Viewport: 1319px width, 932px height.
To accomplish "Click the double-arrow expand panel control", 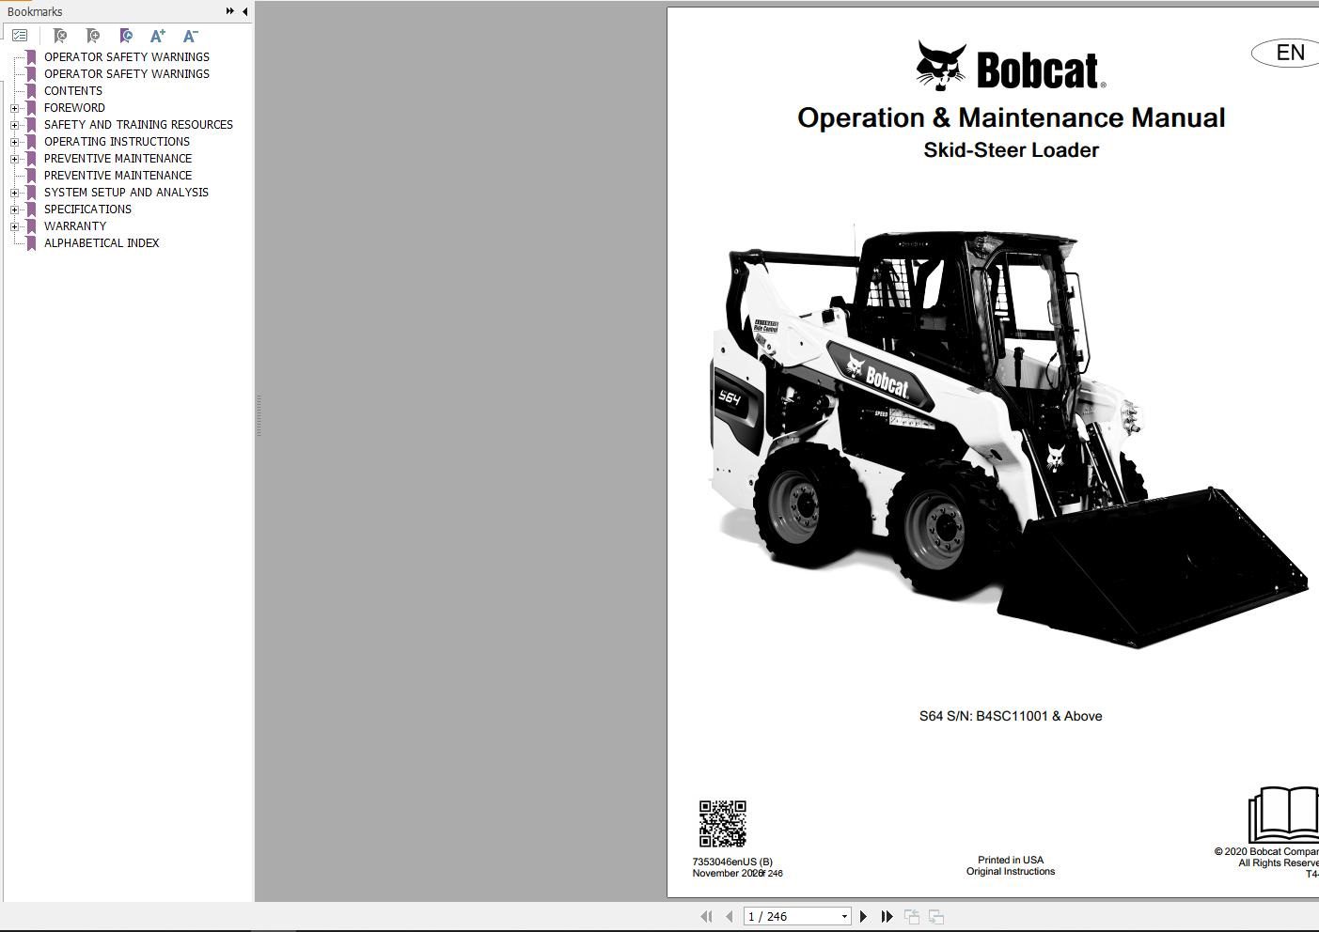I will pyautogui.click(x=228, y=11).
